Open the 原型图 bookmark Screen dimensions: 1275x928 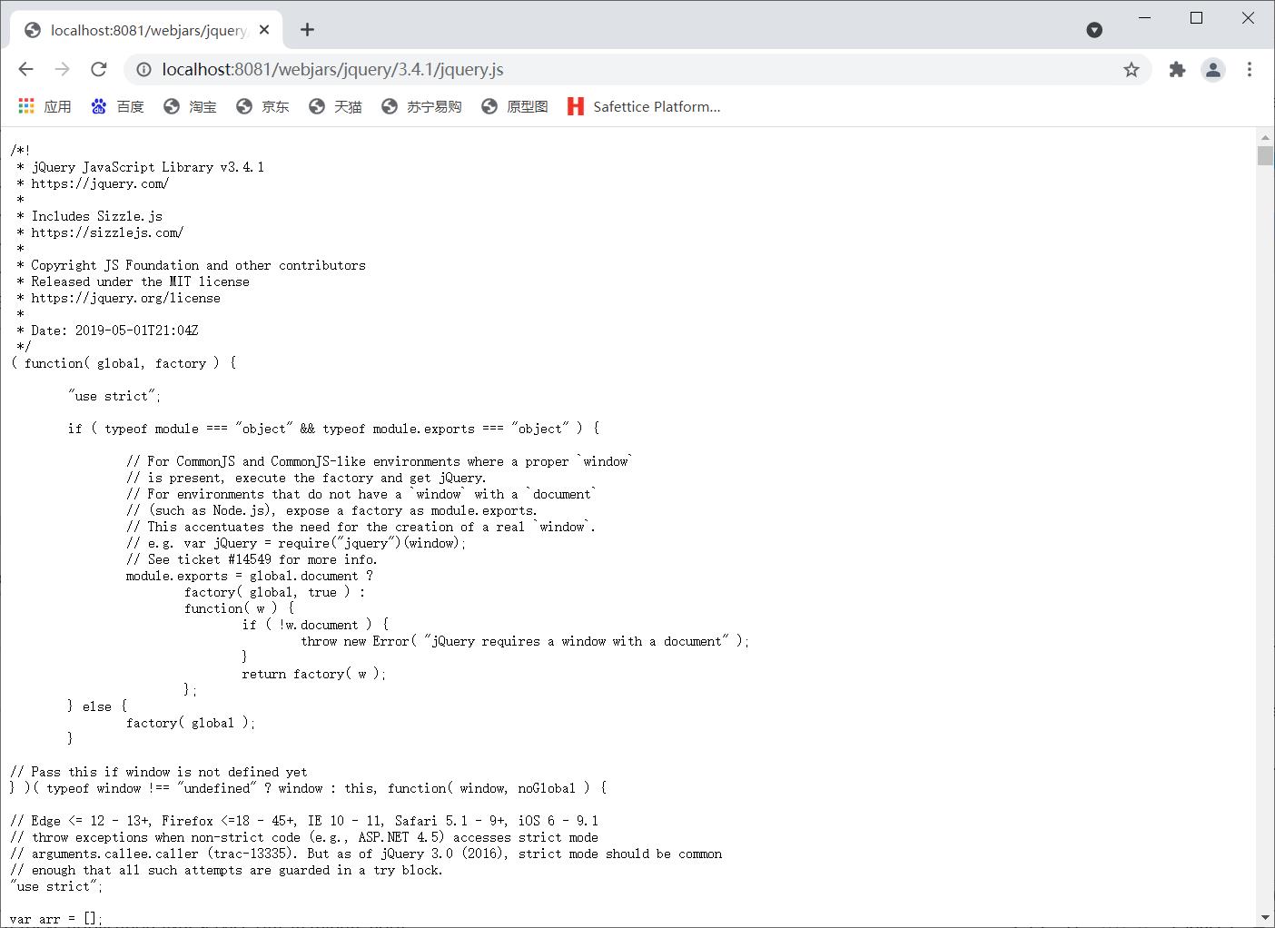(515, 106)
